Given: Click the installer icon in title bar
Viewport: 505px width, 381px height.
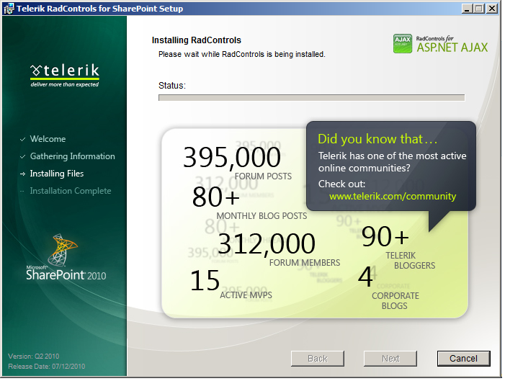Looking at the screenshot, I should [9, 9].
